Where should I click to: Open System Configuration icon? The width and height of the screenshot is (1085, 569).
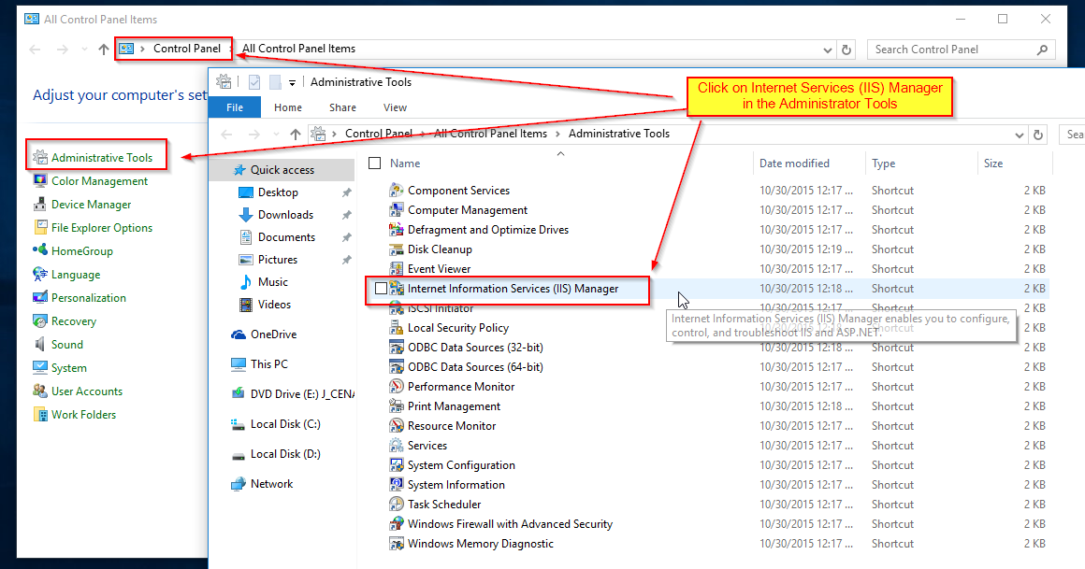pos(396,464)
